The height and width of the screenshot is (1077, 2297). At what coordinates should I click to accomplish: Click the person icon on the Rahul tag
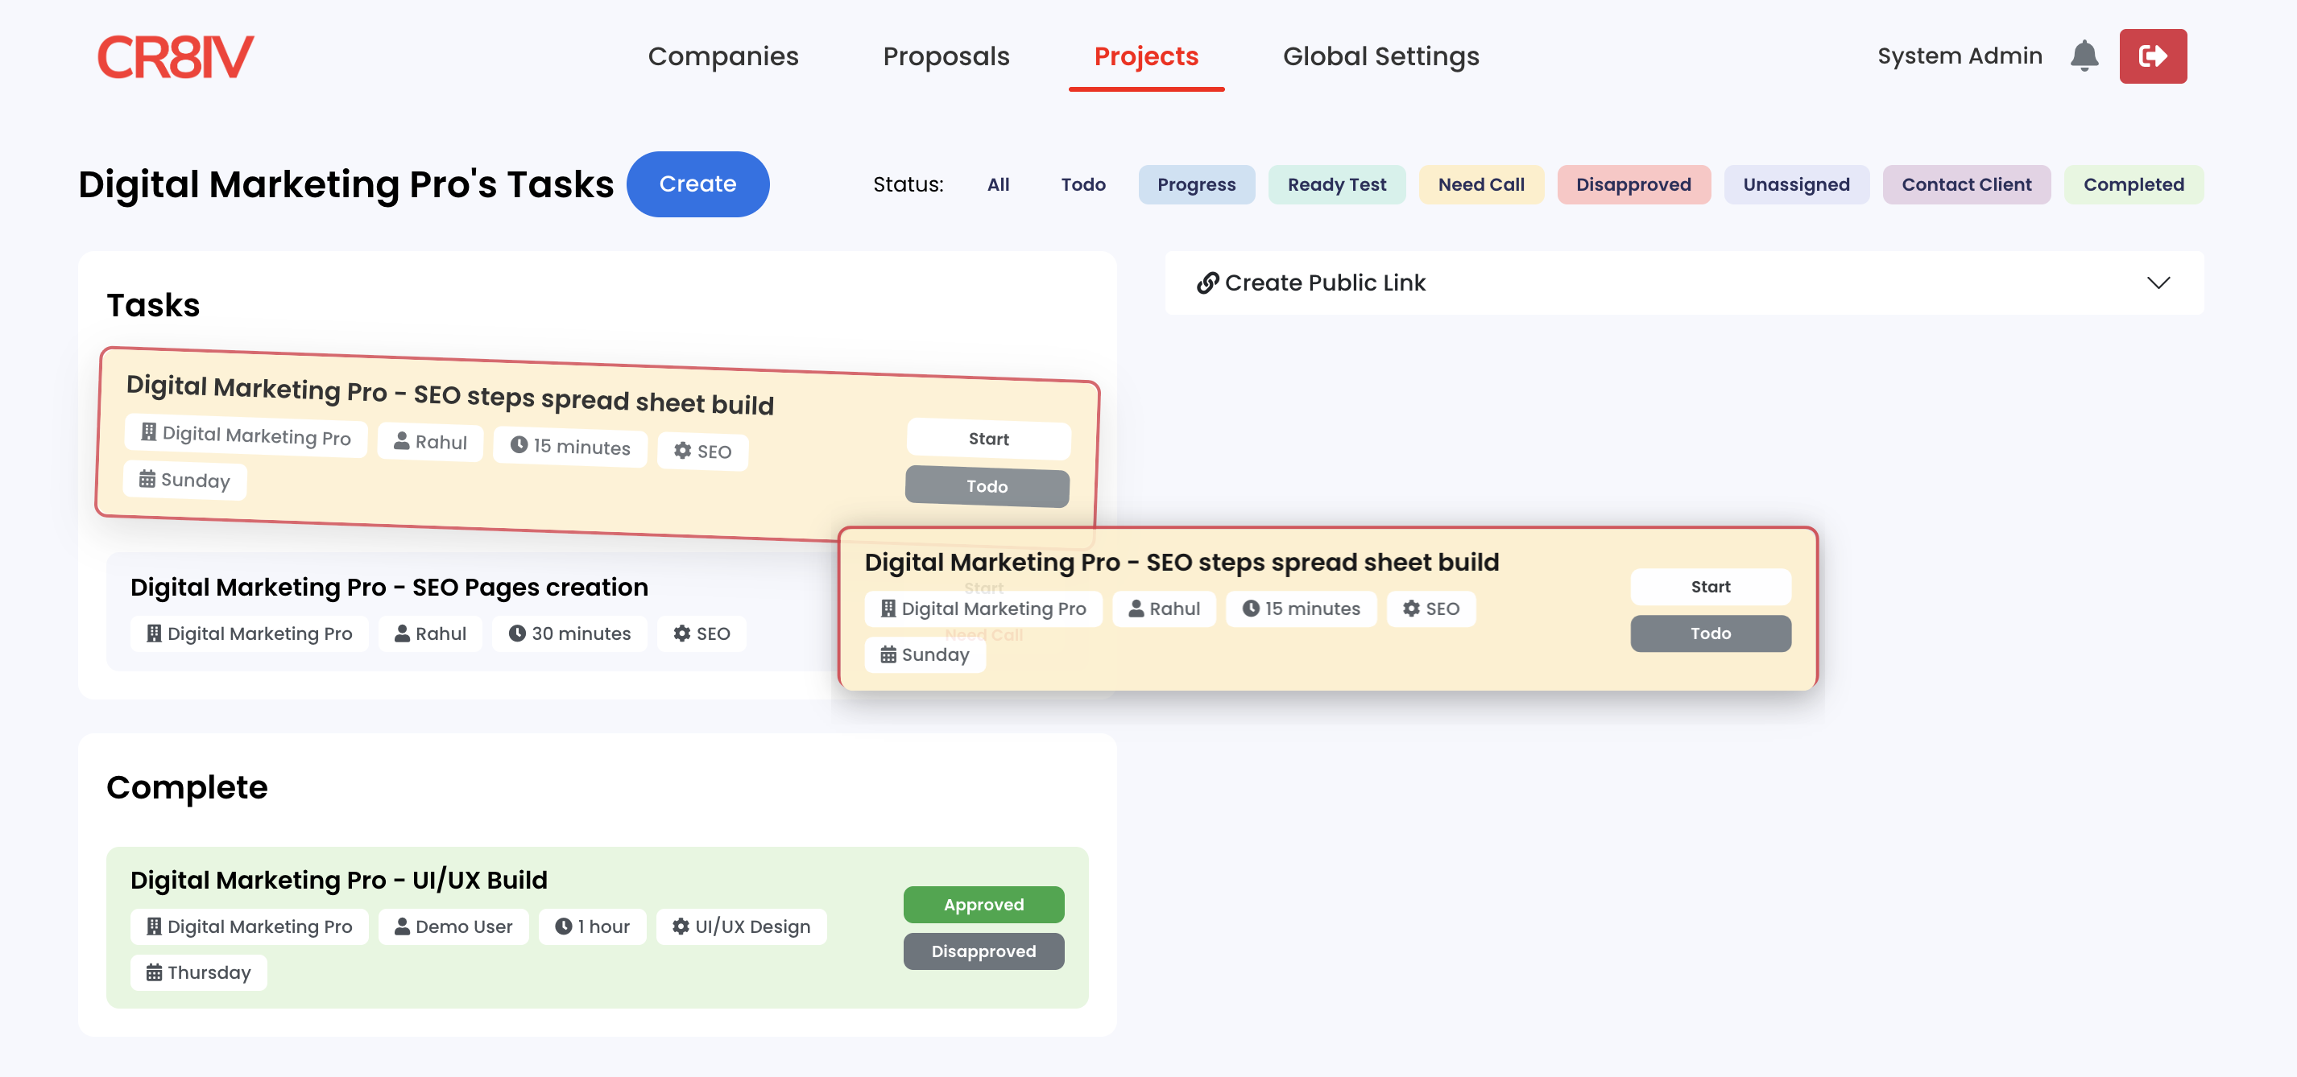[401, 441]
